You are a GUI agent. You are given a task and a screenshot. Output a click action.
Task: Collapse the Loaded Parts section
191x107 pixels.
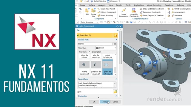(116, 40)
